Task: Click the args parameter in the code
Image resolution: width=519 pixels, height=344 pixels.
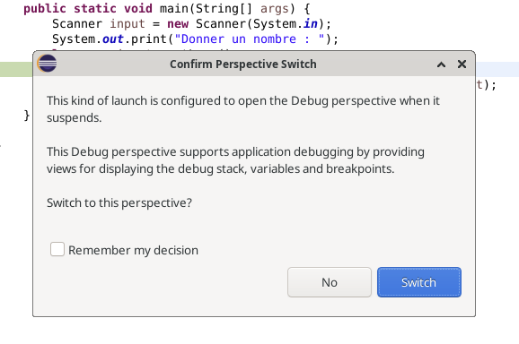Action: point(275,9)
